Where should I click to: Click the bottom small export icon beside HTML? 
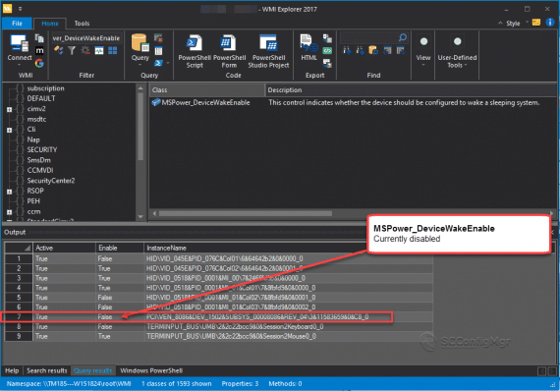[x=327, y=63]
